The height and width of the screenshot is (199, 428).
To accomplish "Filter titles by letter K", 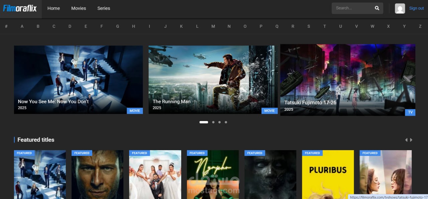I will click(x=181, y=26).
